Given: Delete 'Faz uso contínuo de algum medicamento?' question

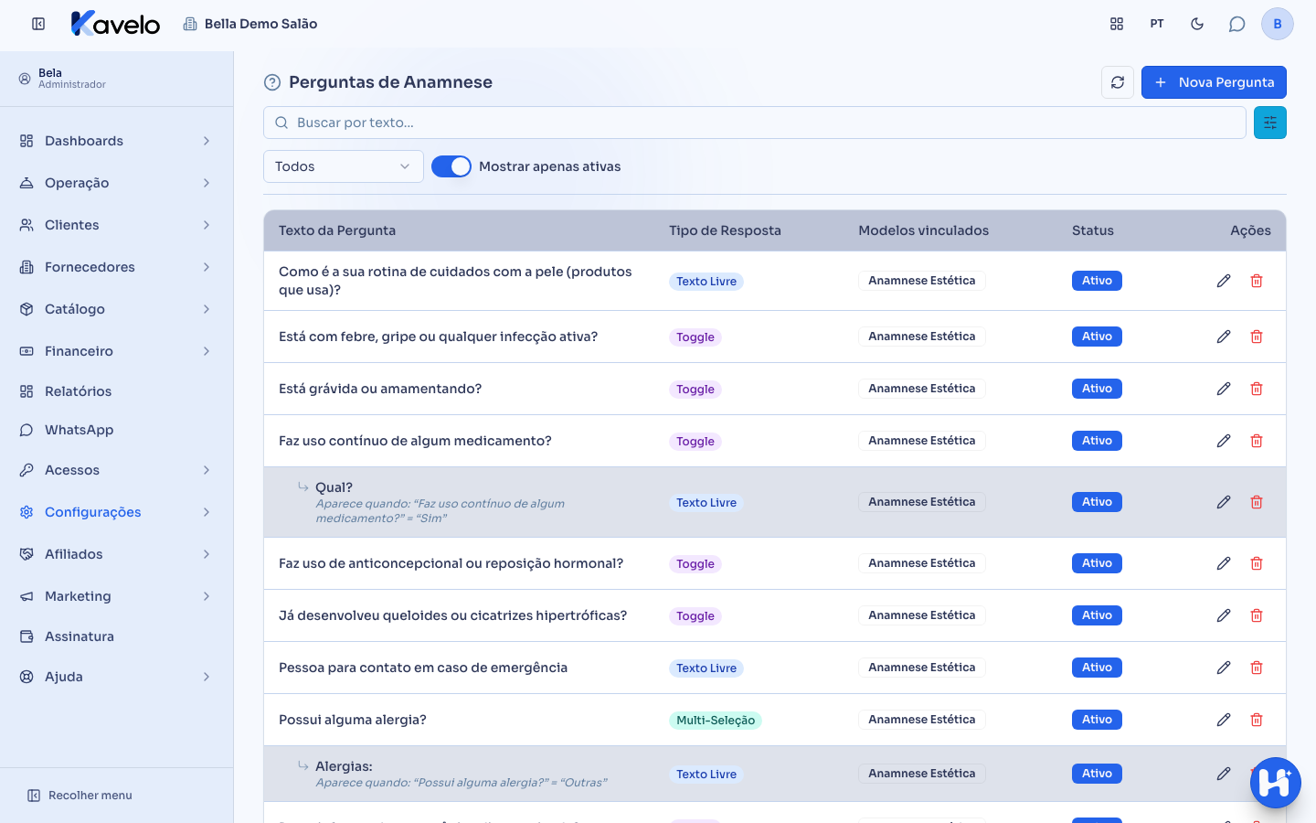Looking at the screenshot, I should coord(1257,441).
